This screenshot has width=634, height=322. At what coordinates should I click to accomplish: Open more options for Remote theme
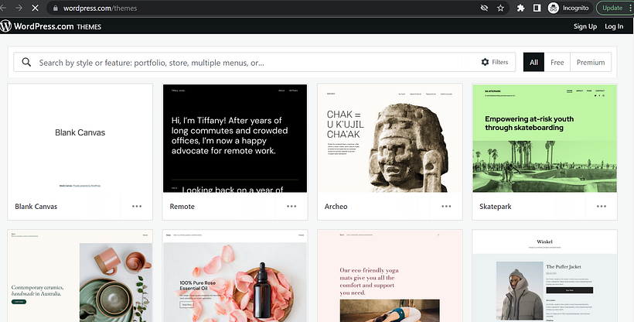(x=291, y=206)
